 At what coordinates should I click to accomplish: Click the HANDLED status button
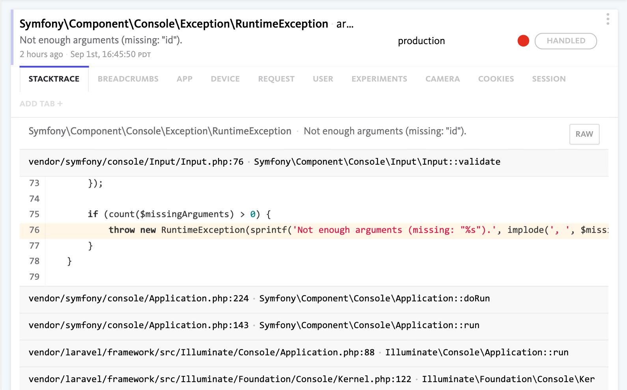point(565,41)
